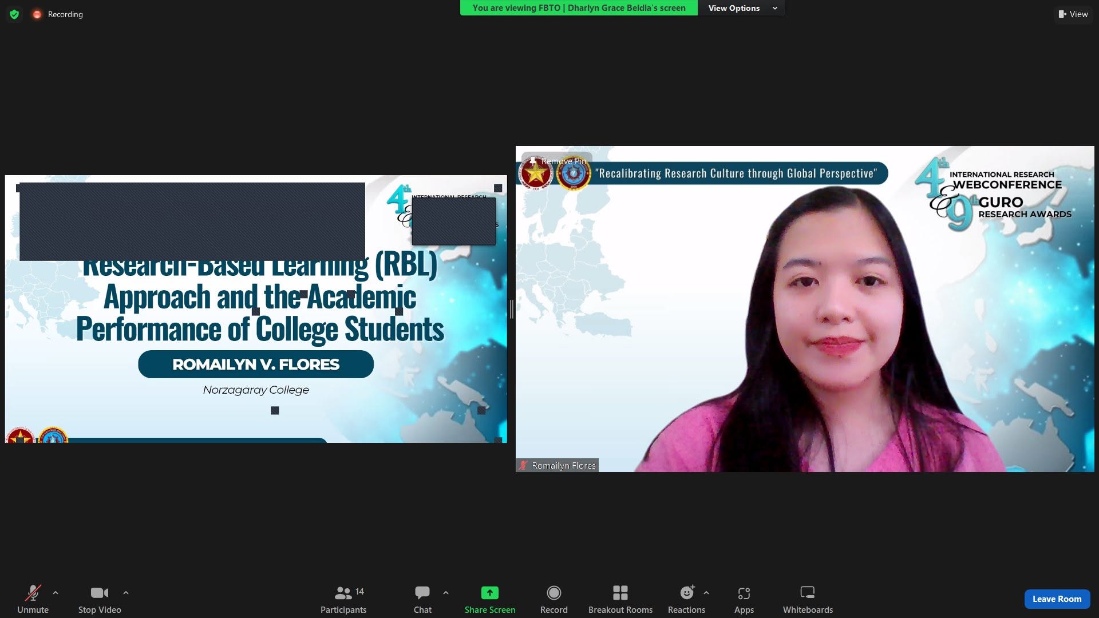1099x618 pixels.
Task: Click the Recording indicator
Action: [x=58, y=14]
